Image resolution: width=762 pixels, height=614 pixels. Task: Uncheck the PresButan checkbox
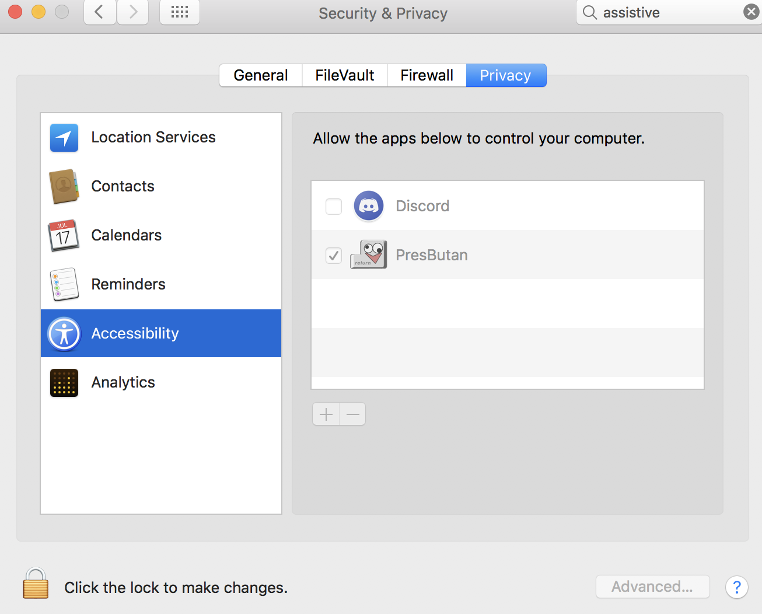(x=334, y=256)
